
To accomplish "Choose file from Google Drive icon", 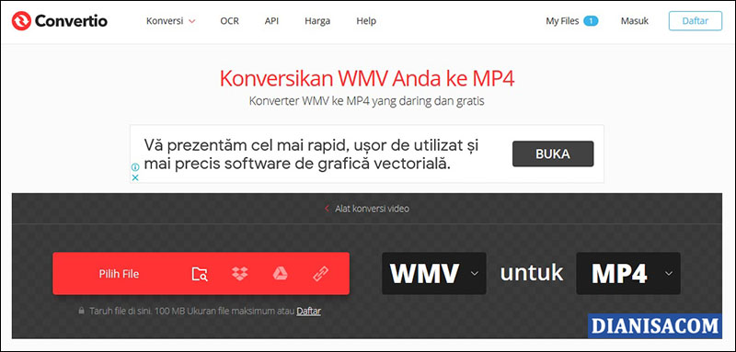I will point(281,274).
